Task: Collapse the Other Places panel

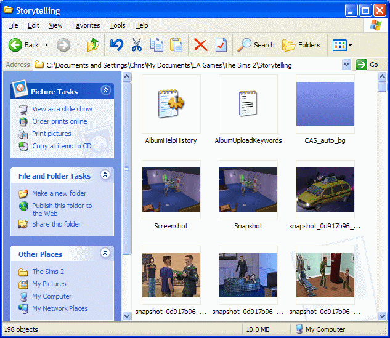Action: [105, 253]
